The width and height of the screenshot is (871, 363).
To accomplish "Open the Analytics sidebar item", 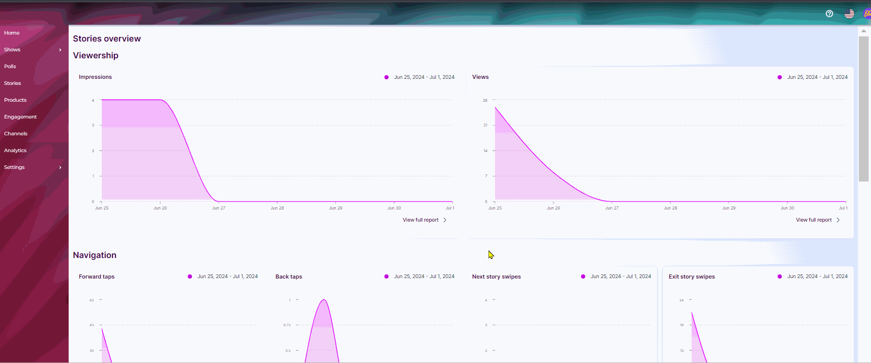I will 15,150.
